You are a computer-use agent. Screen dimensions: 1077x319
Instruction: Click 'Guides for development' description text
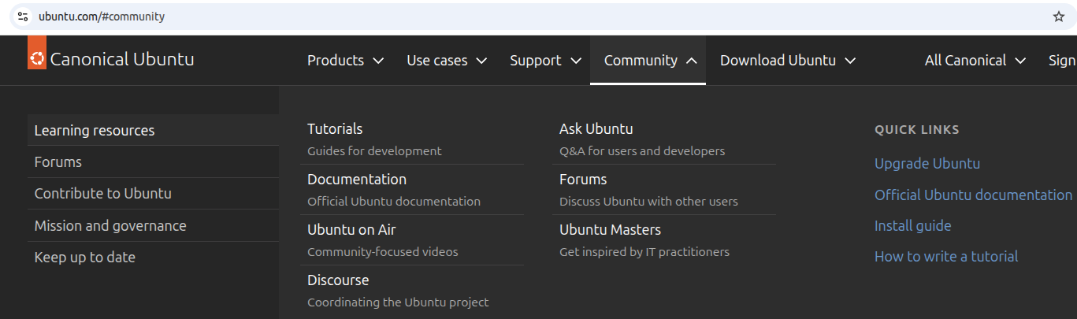pyautogui.click(x=374, y=150)
